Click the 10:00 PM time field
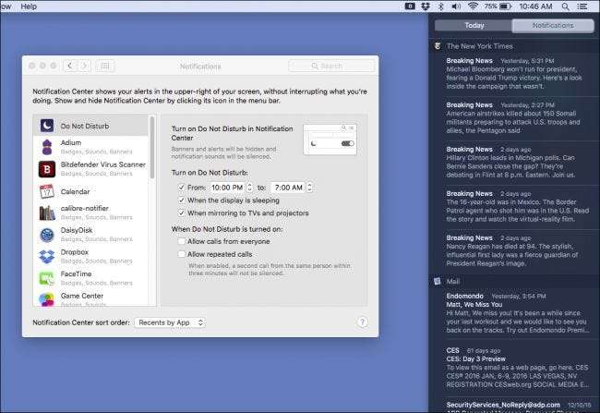Screen dimensions: 600x413 (x=228, y=188)
